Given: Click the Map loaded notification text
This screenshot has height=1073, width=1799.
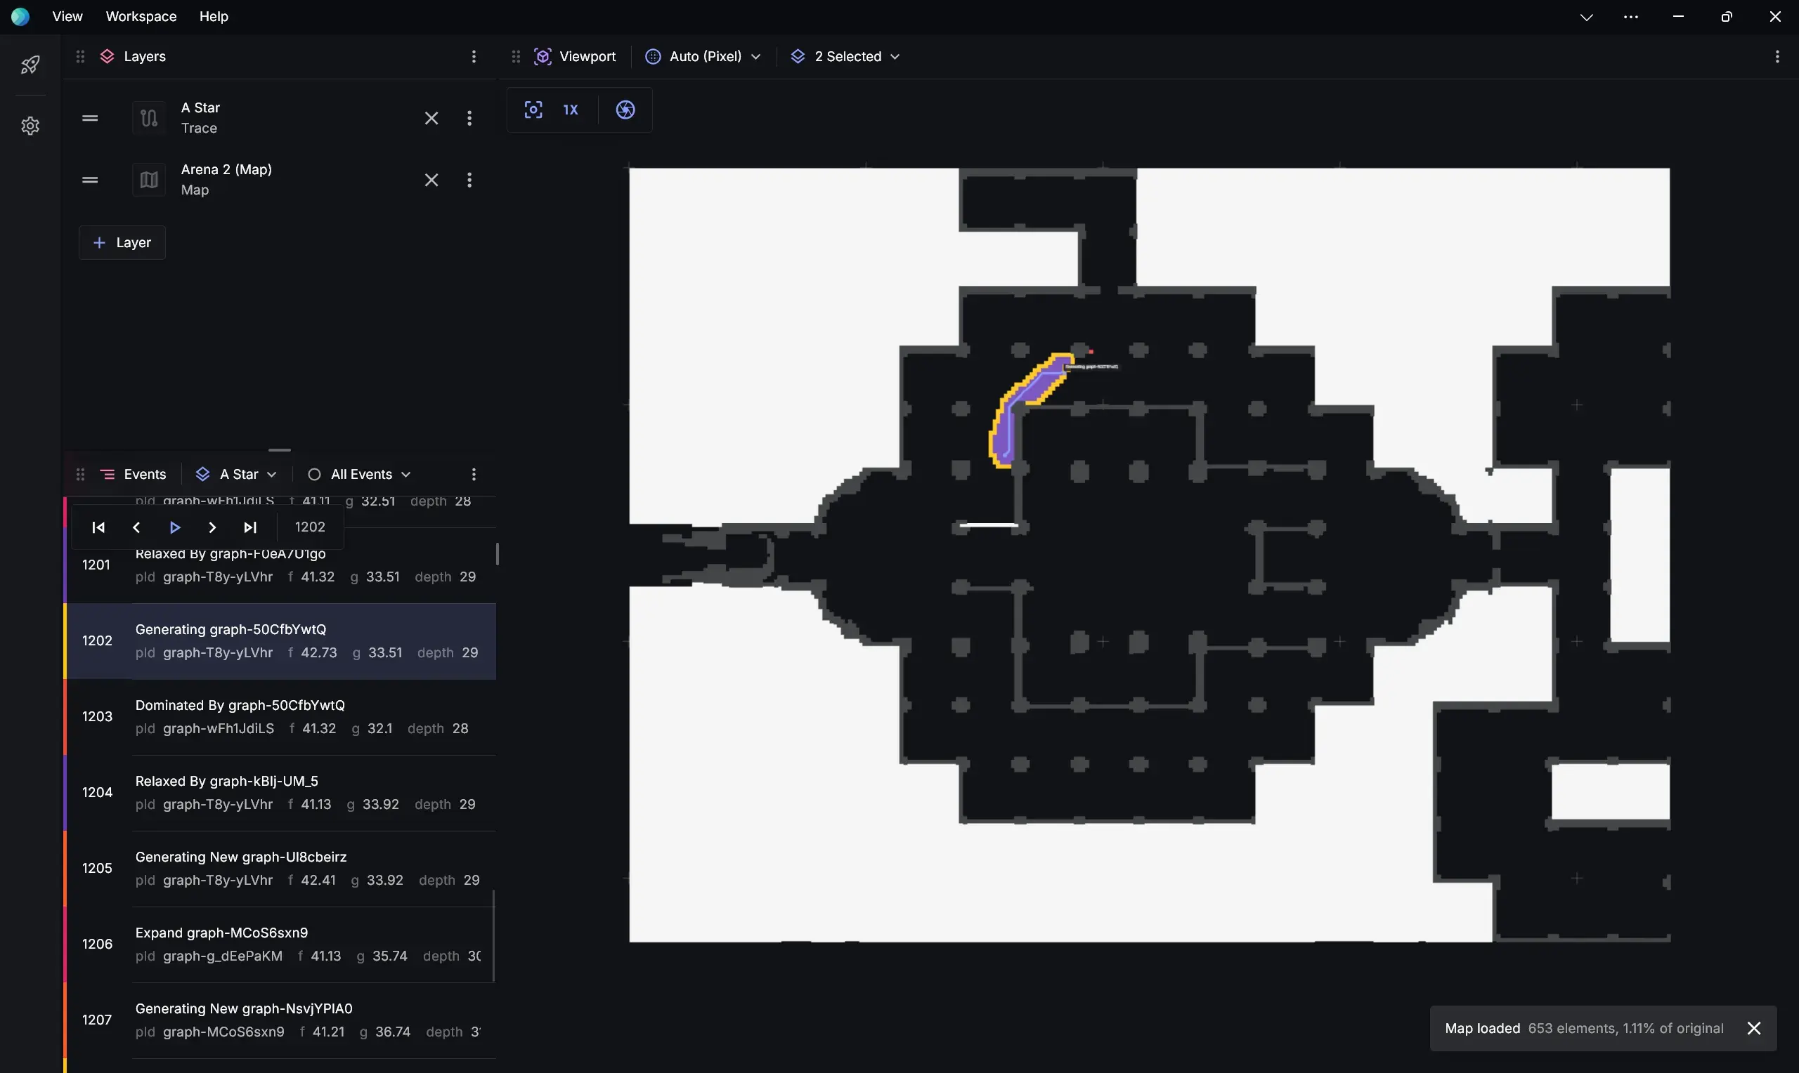Looking at the screenshot, I should (1584, 1028).
